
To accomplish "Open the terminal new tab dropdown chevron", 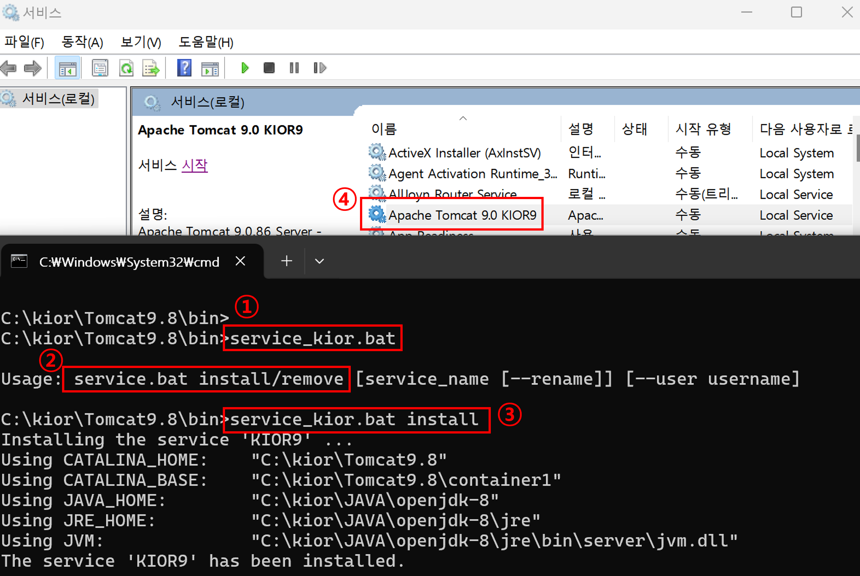I will (319, 261).
